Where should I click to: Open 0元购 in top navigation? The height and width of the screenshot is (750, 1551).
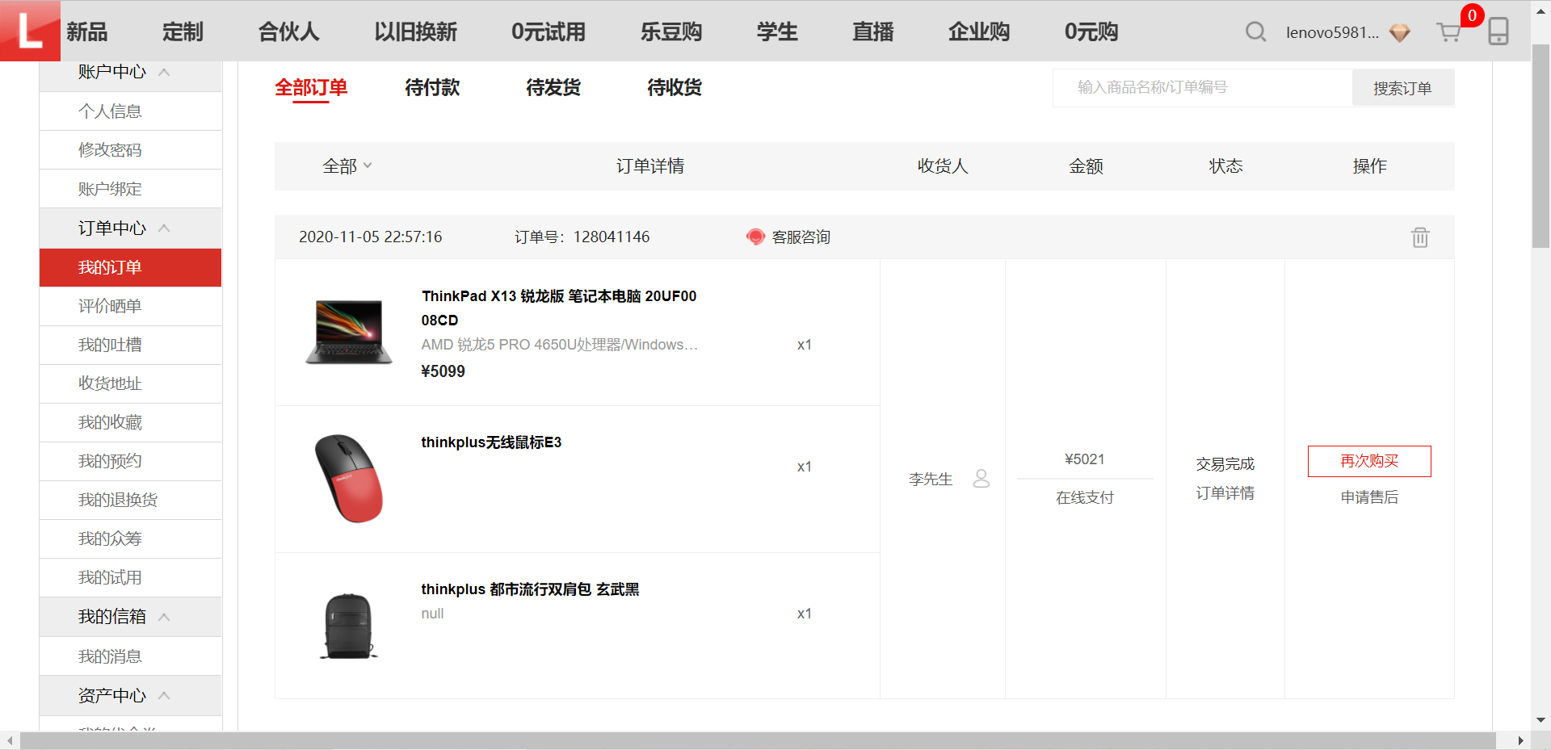1091,31
